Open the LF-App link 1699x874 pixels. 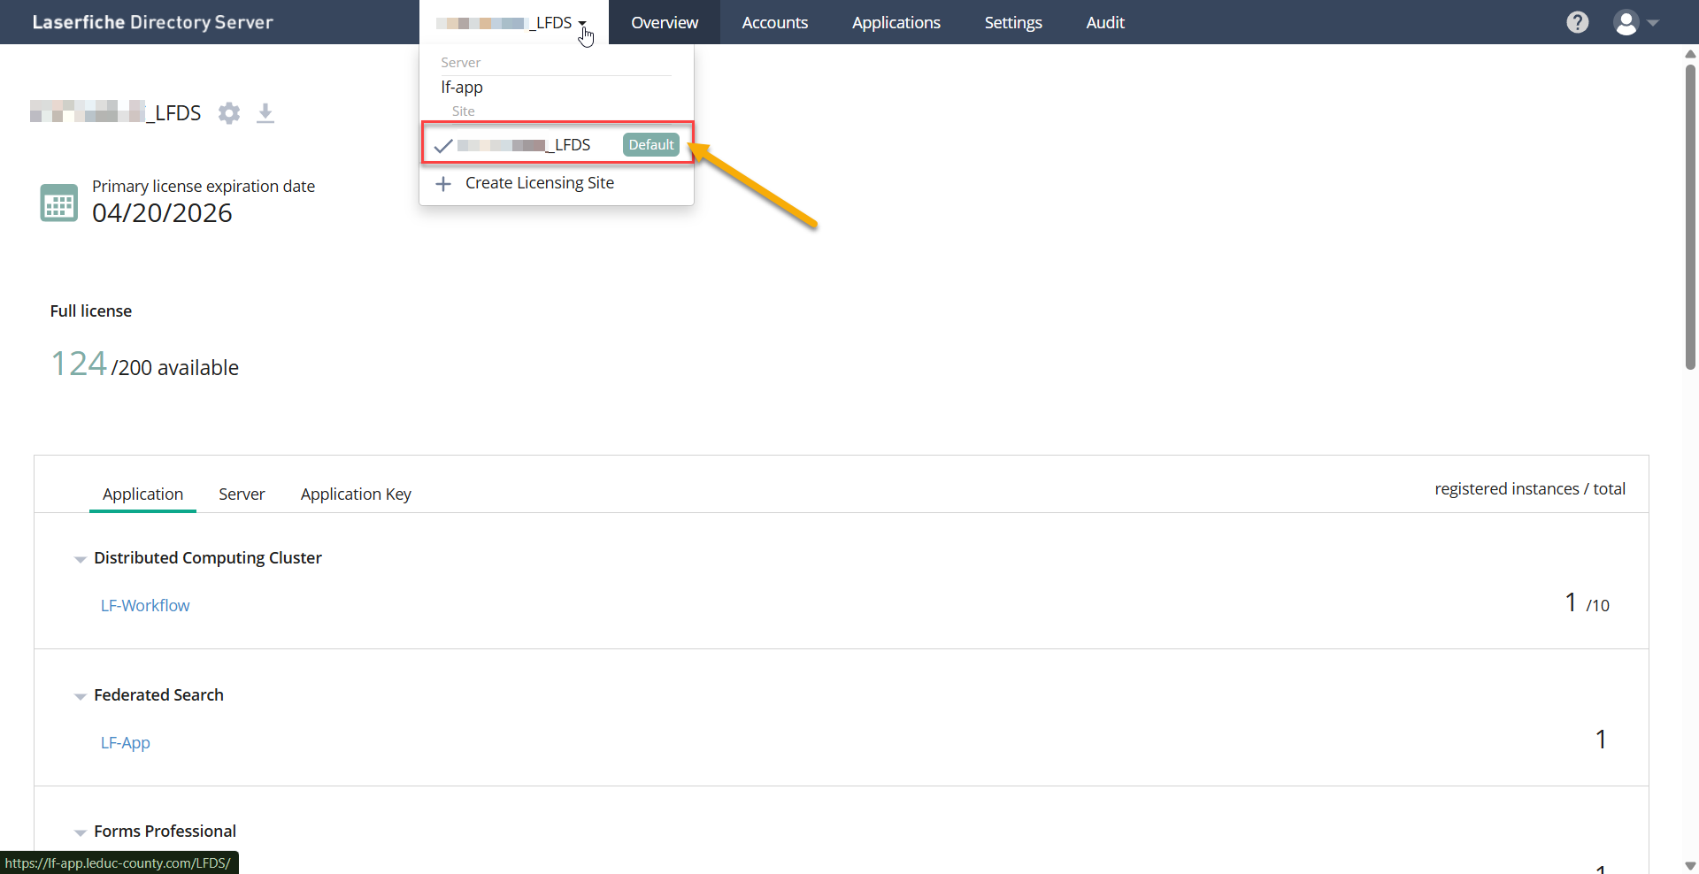[x=126, y=743]
